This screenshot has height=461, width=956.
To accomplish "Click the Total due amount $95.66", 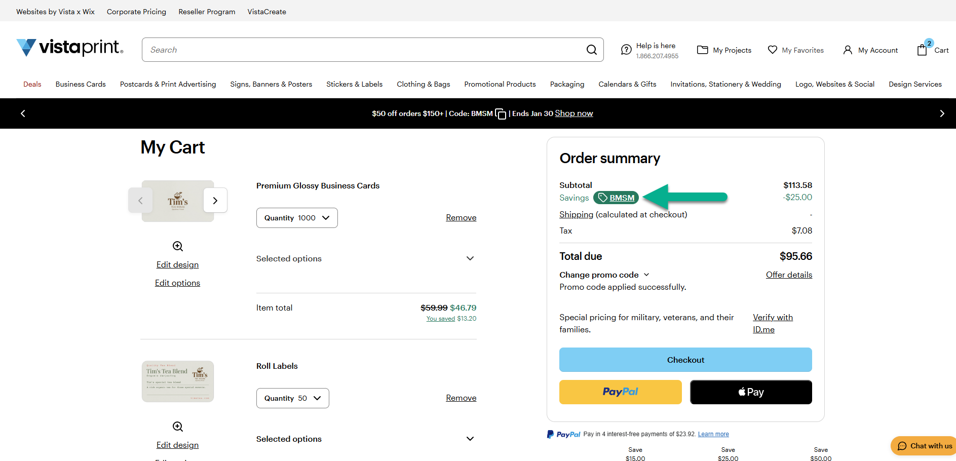I will [795, 256].
